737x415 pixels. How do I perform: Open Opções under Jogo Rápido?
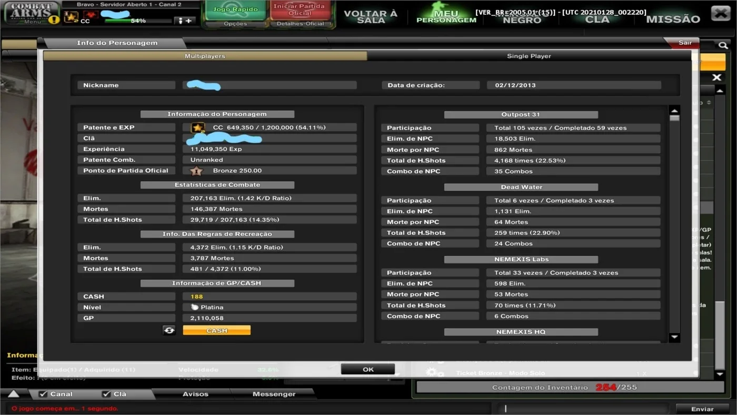(235, 24)
